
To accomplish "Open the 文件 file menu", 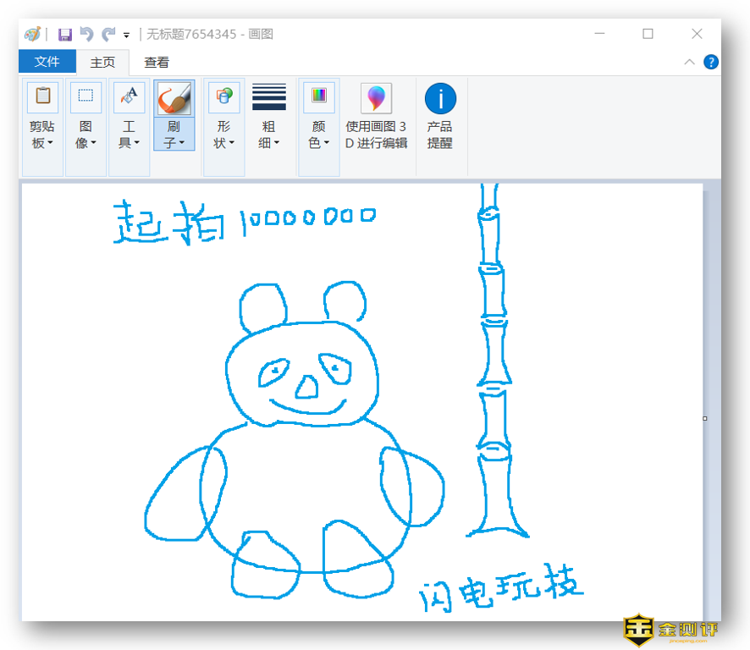I will pos(47,62).
